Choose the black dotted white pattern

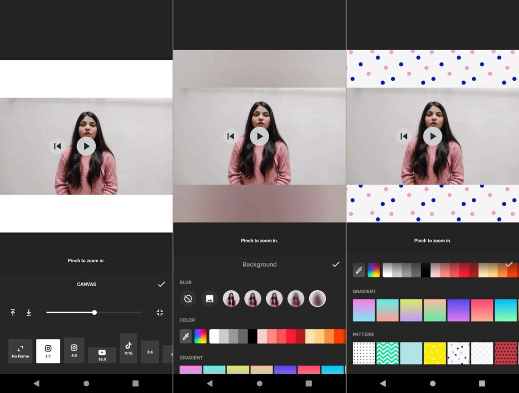pyautogui.click(x=364, y=353)
